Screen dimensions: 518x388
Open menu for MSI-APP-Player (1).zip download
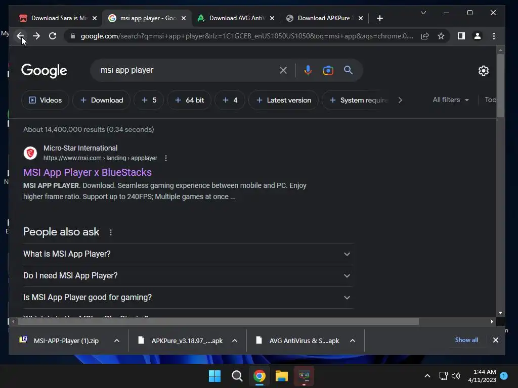(117, 341)
